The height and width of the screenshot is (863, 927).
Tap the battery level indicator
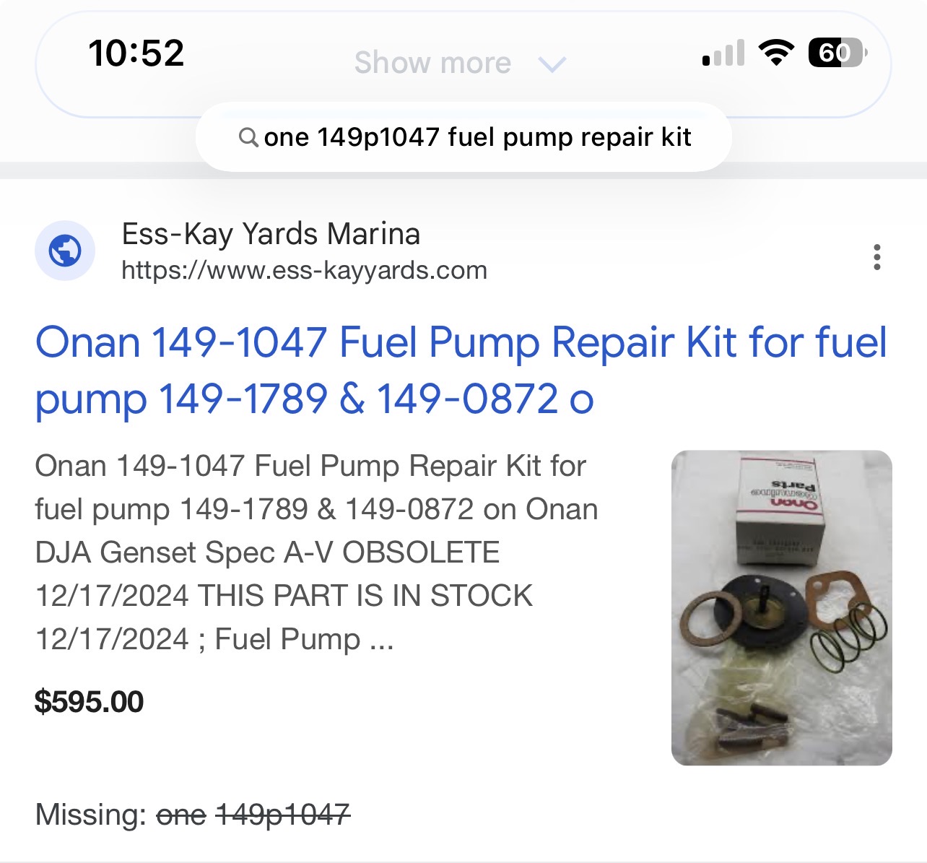pos(836,53)
